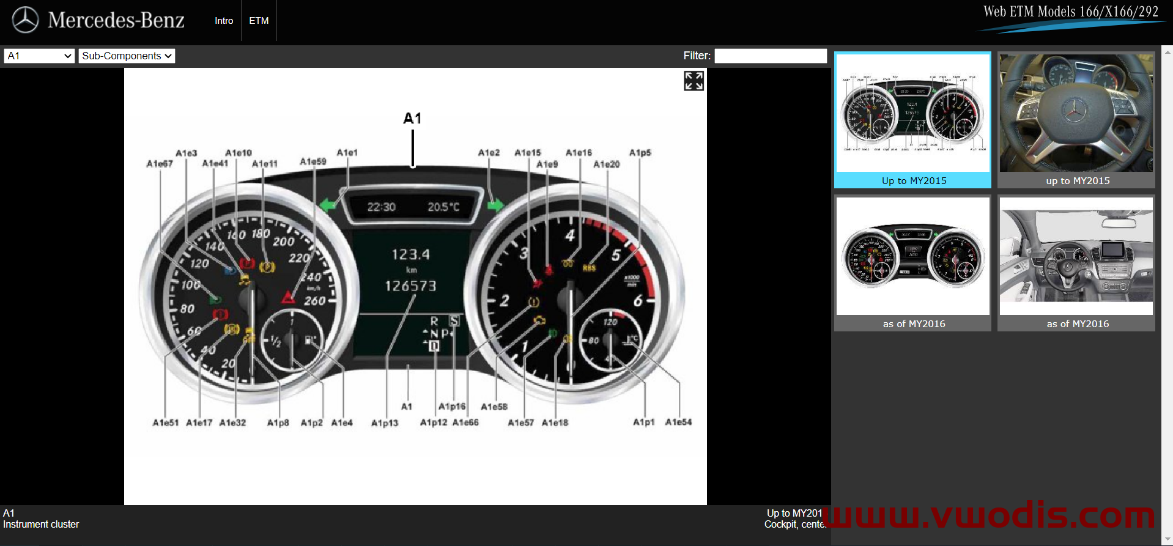
Task: Click the right green turn signal arrow
Action: click(495, 205)
